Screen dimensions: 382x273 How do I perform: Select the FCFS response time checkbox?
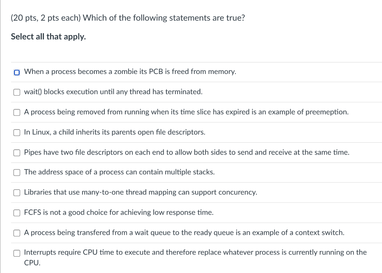click(x=16, y=212)
